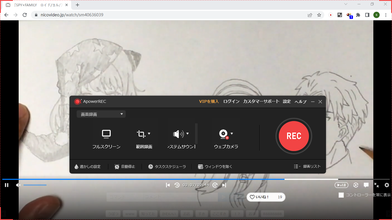Expand the system sound dropdown arrow
This screenshot has width=392, height=220.
[x=187, y=133]
